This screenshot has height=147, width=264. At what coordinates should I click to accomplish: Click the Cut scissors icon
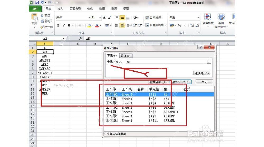(x=42, y=15)
